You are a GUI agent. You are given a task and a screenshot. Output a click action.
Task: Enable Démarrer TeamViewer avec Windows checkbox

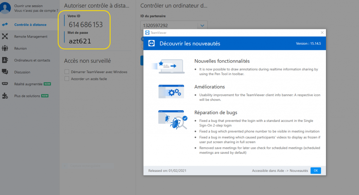[67, 72]
